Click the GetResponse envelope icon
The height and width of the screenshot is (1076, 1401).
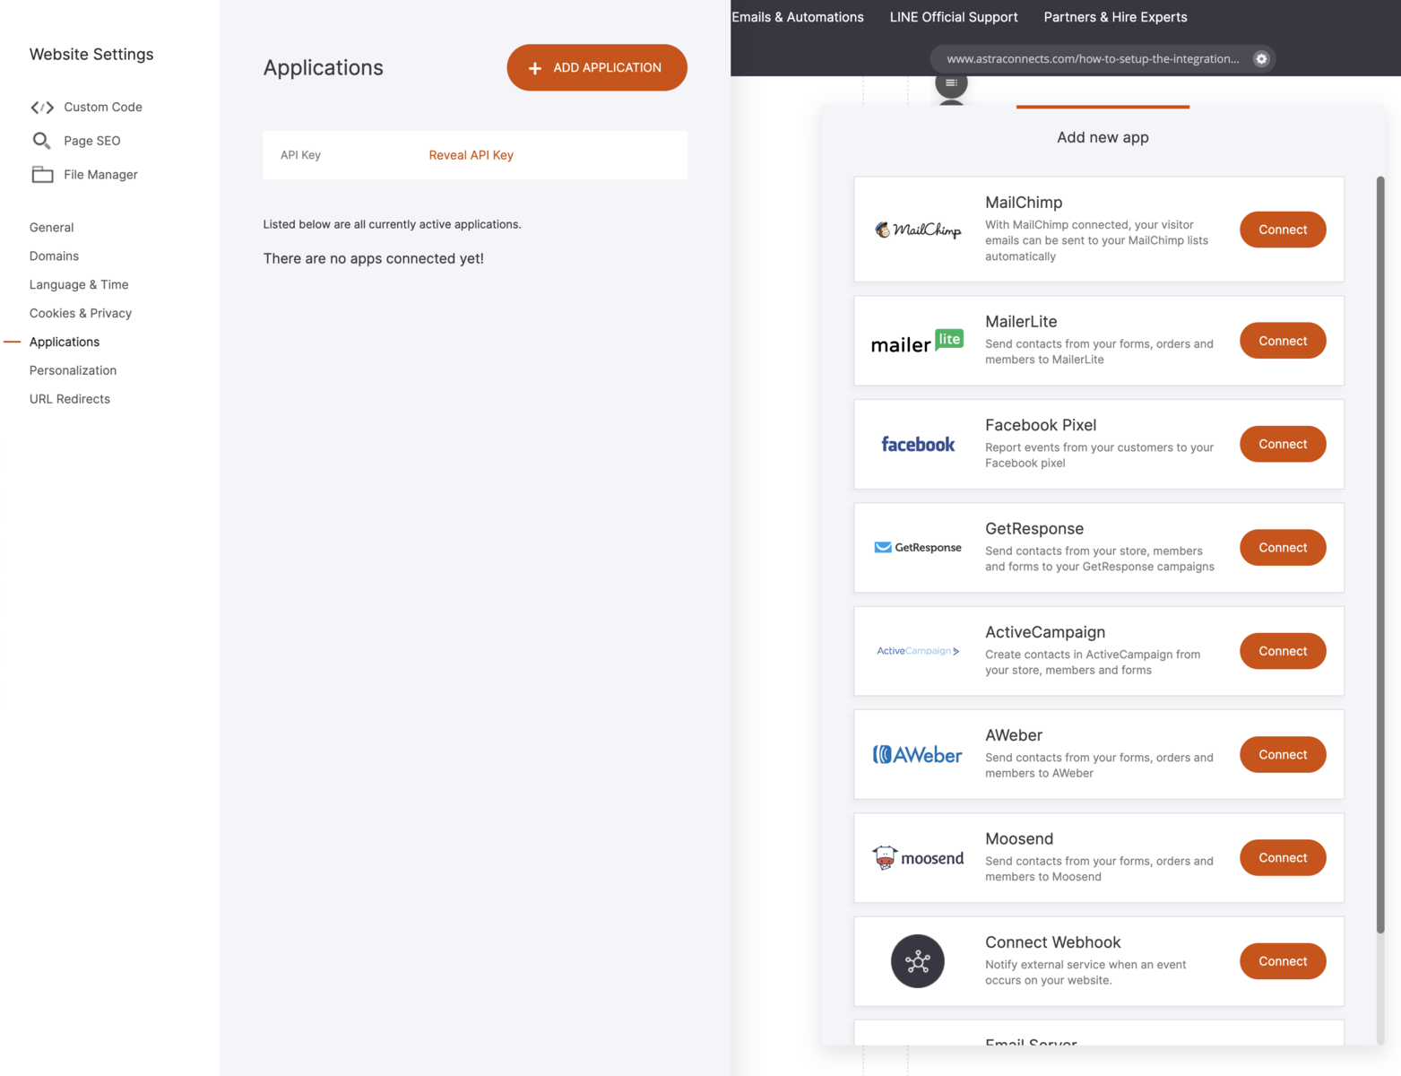(x=882, y=547)
